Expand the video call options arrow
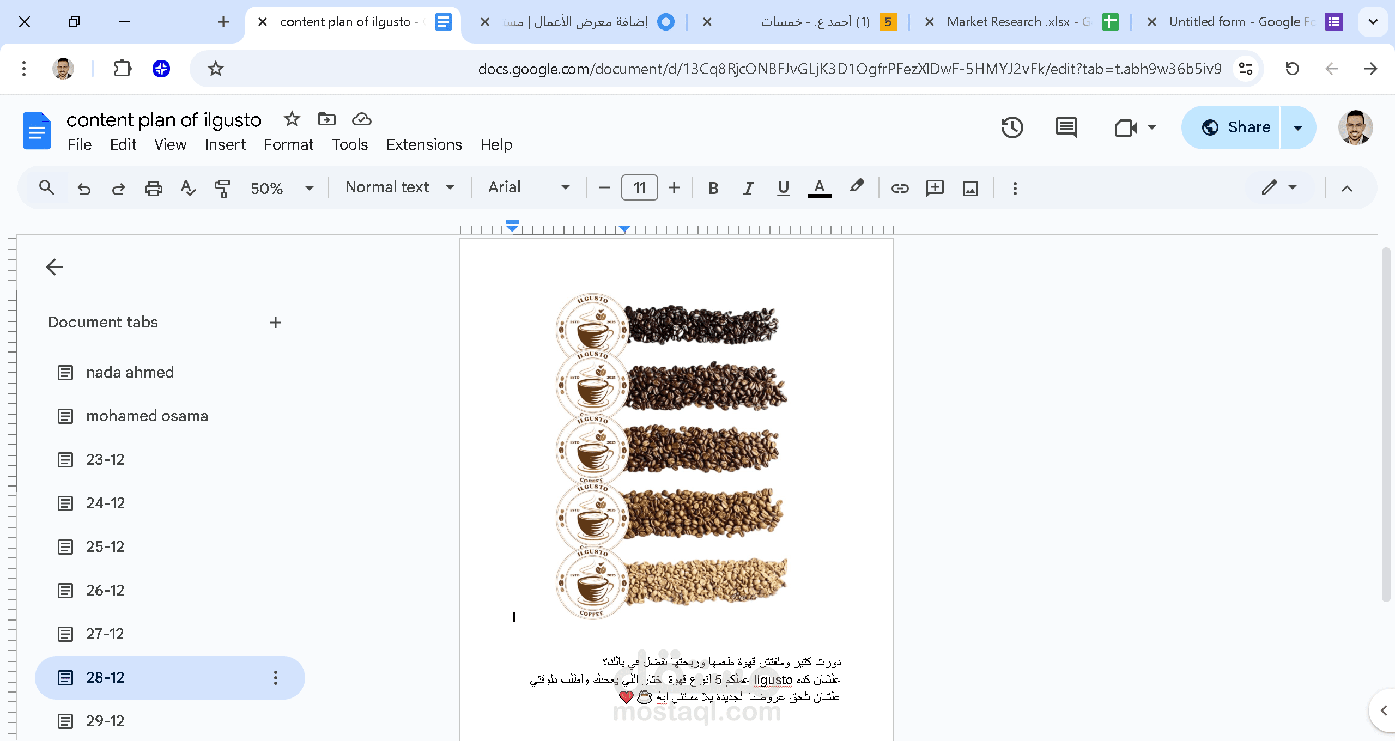The height and width of the screenshot is (741, 1395). [x=1151, y=127]
